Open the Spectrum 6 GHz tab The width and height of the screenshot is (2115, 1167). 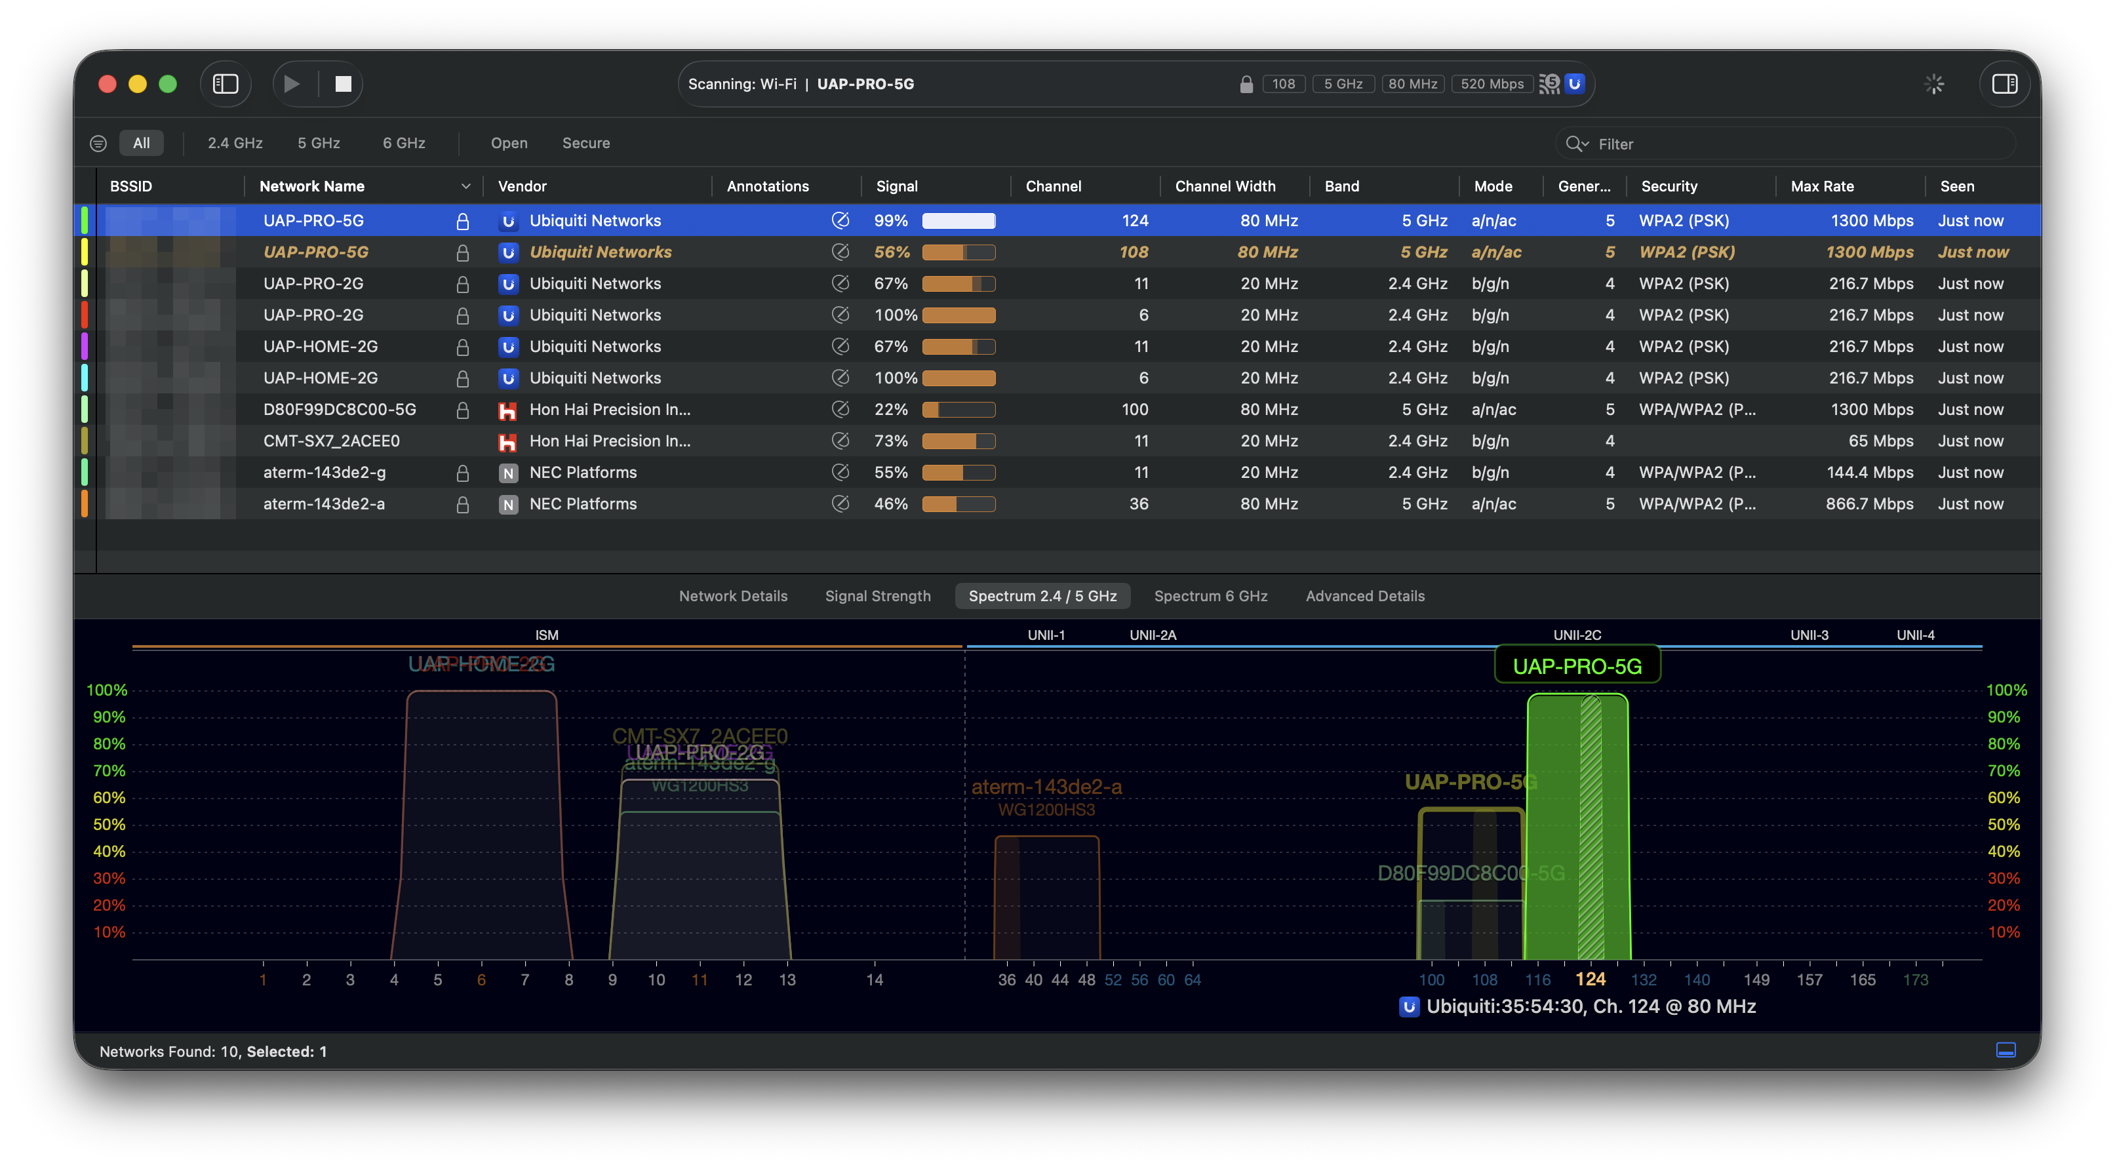coord(1210,596)
